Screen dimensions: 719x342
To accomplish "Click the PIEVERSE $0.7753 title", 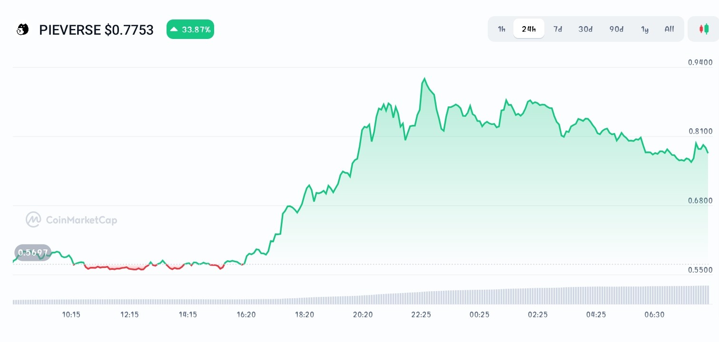I will (x=96, y=30).
